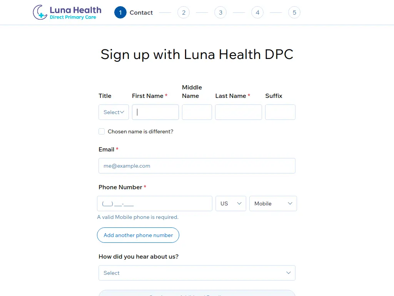Click the partially visible Additional Email button below
Screen dimensions: 394x296
(x=197, y=294)
